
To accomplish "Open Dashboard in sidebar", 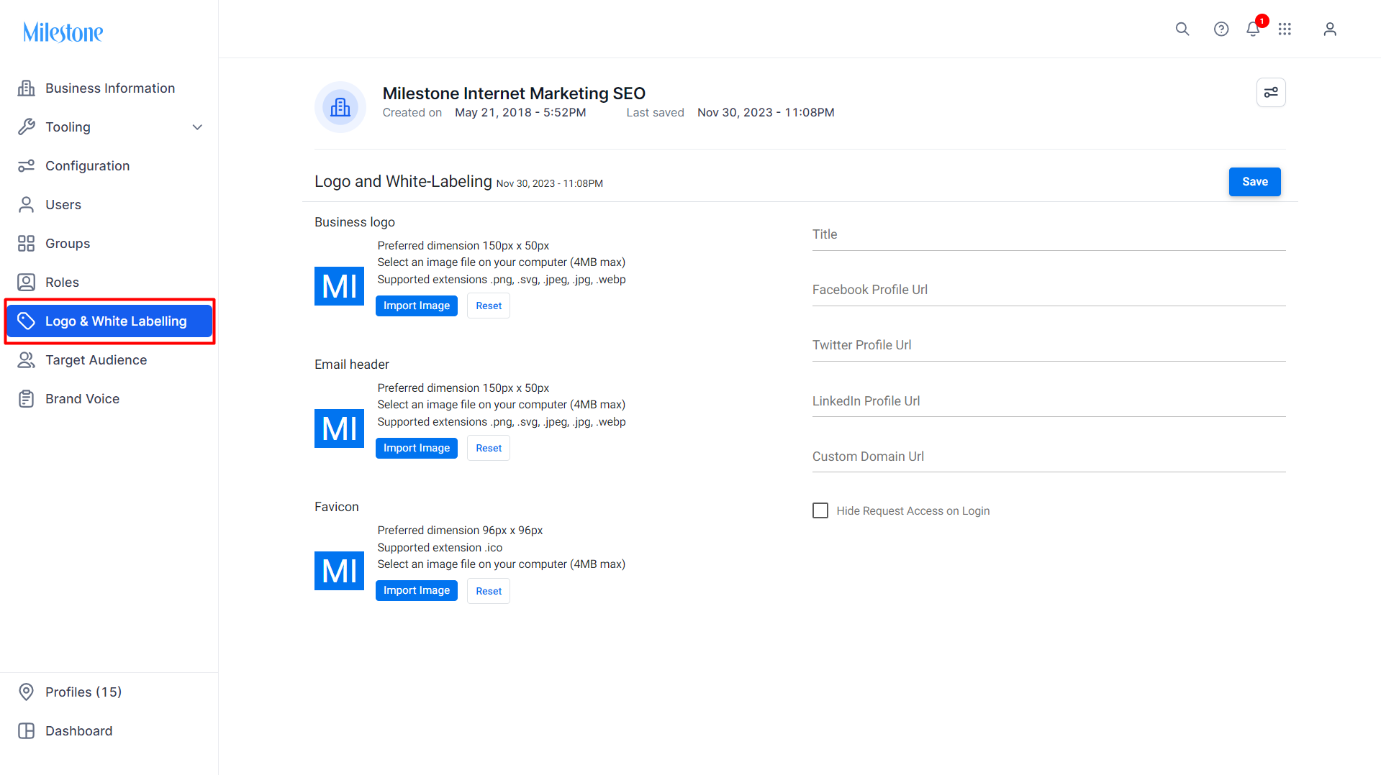I will tap(109, 731).
